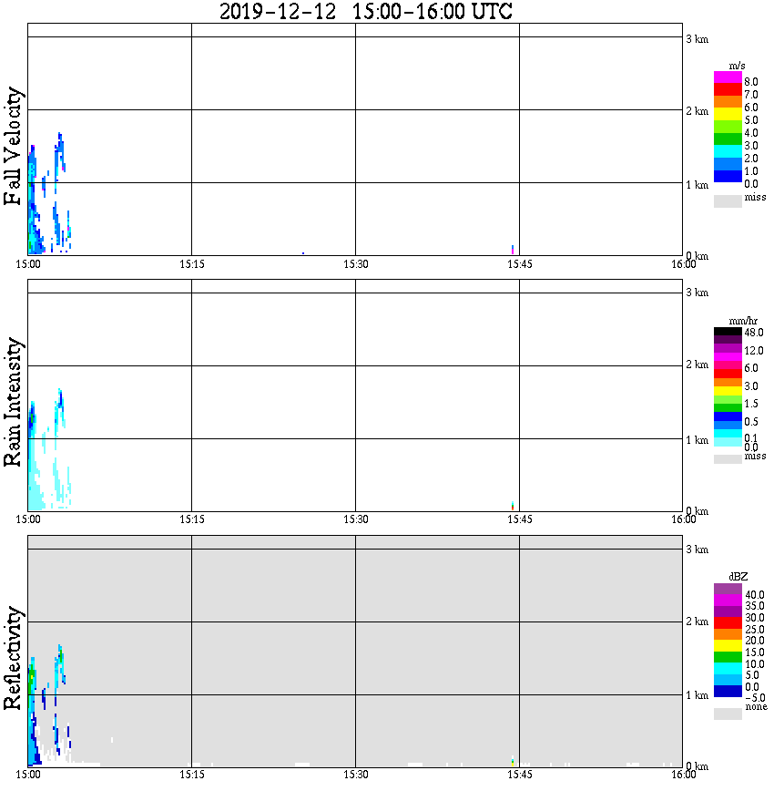Image resolution: width=774 pixels, height=791 pixels.
Task: Click the magenta 8.0 m/s velocity swatch
Action: 728,77
